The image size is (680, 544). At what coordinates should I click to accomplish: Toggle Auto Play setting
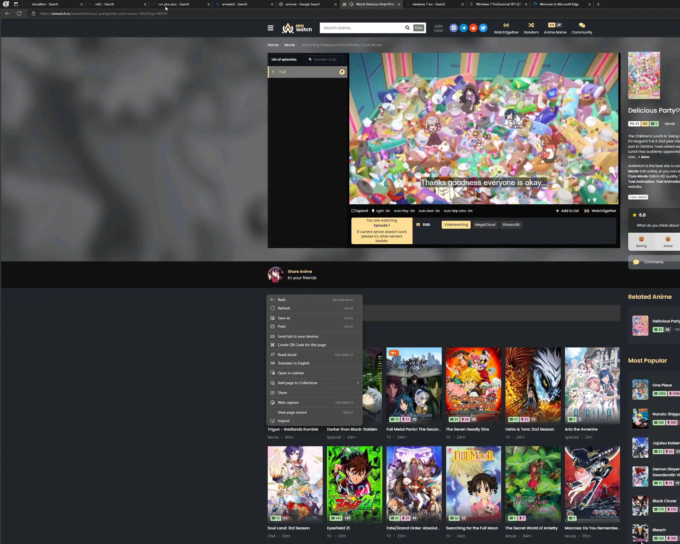pos(404,211)
